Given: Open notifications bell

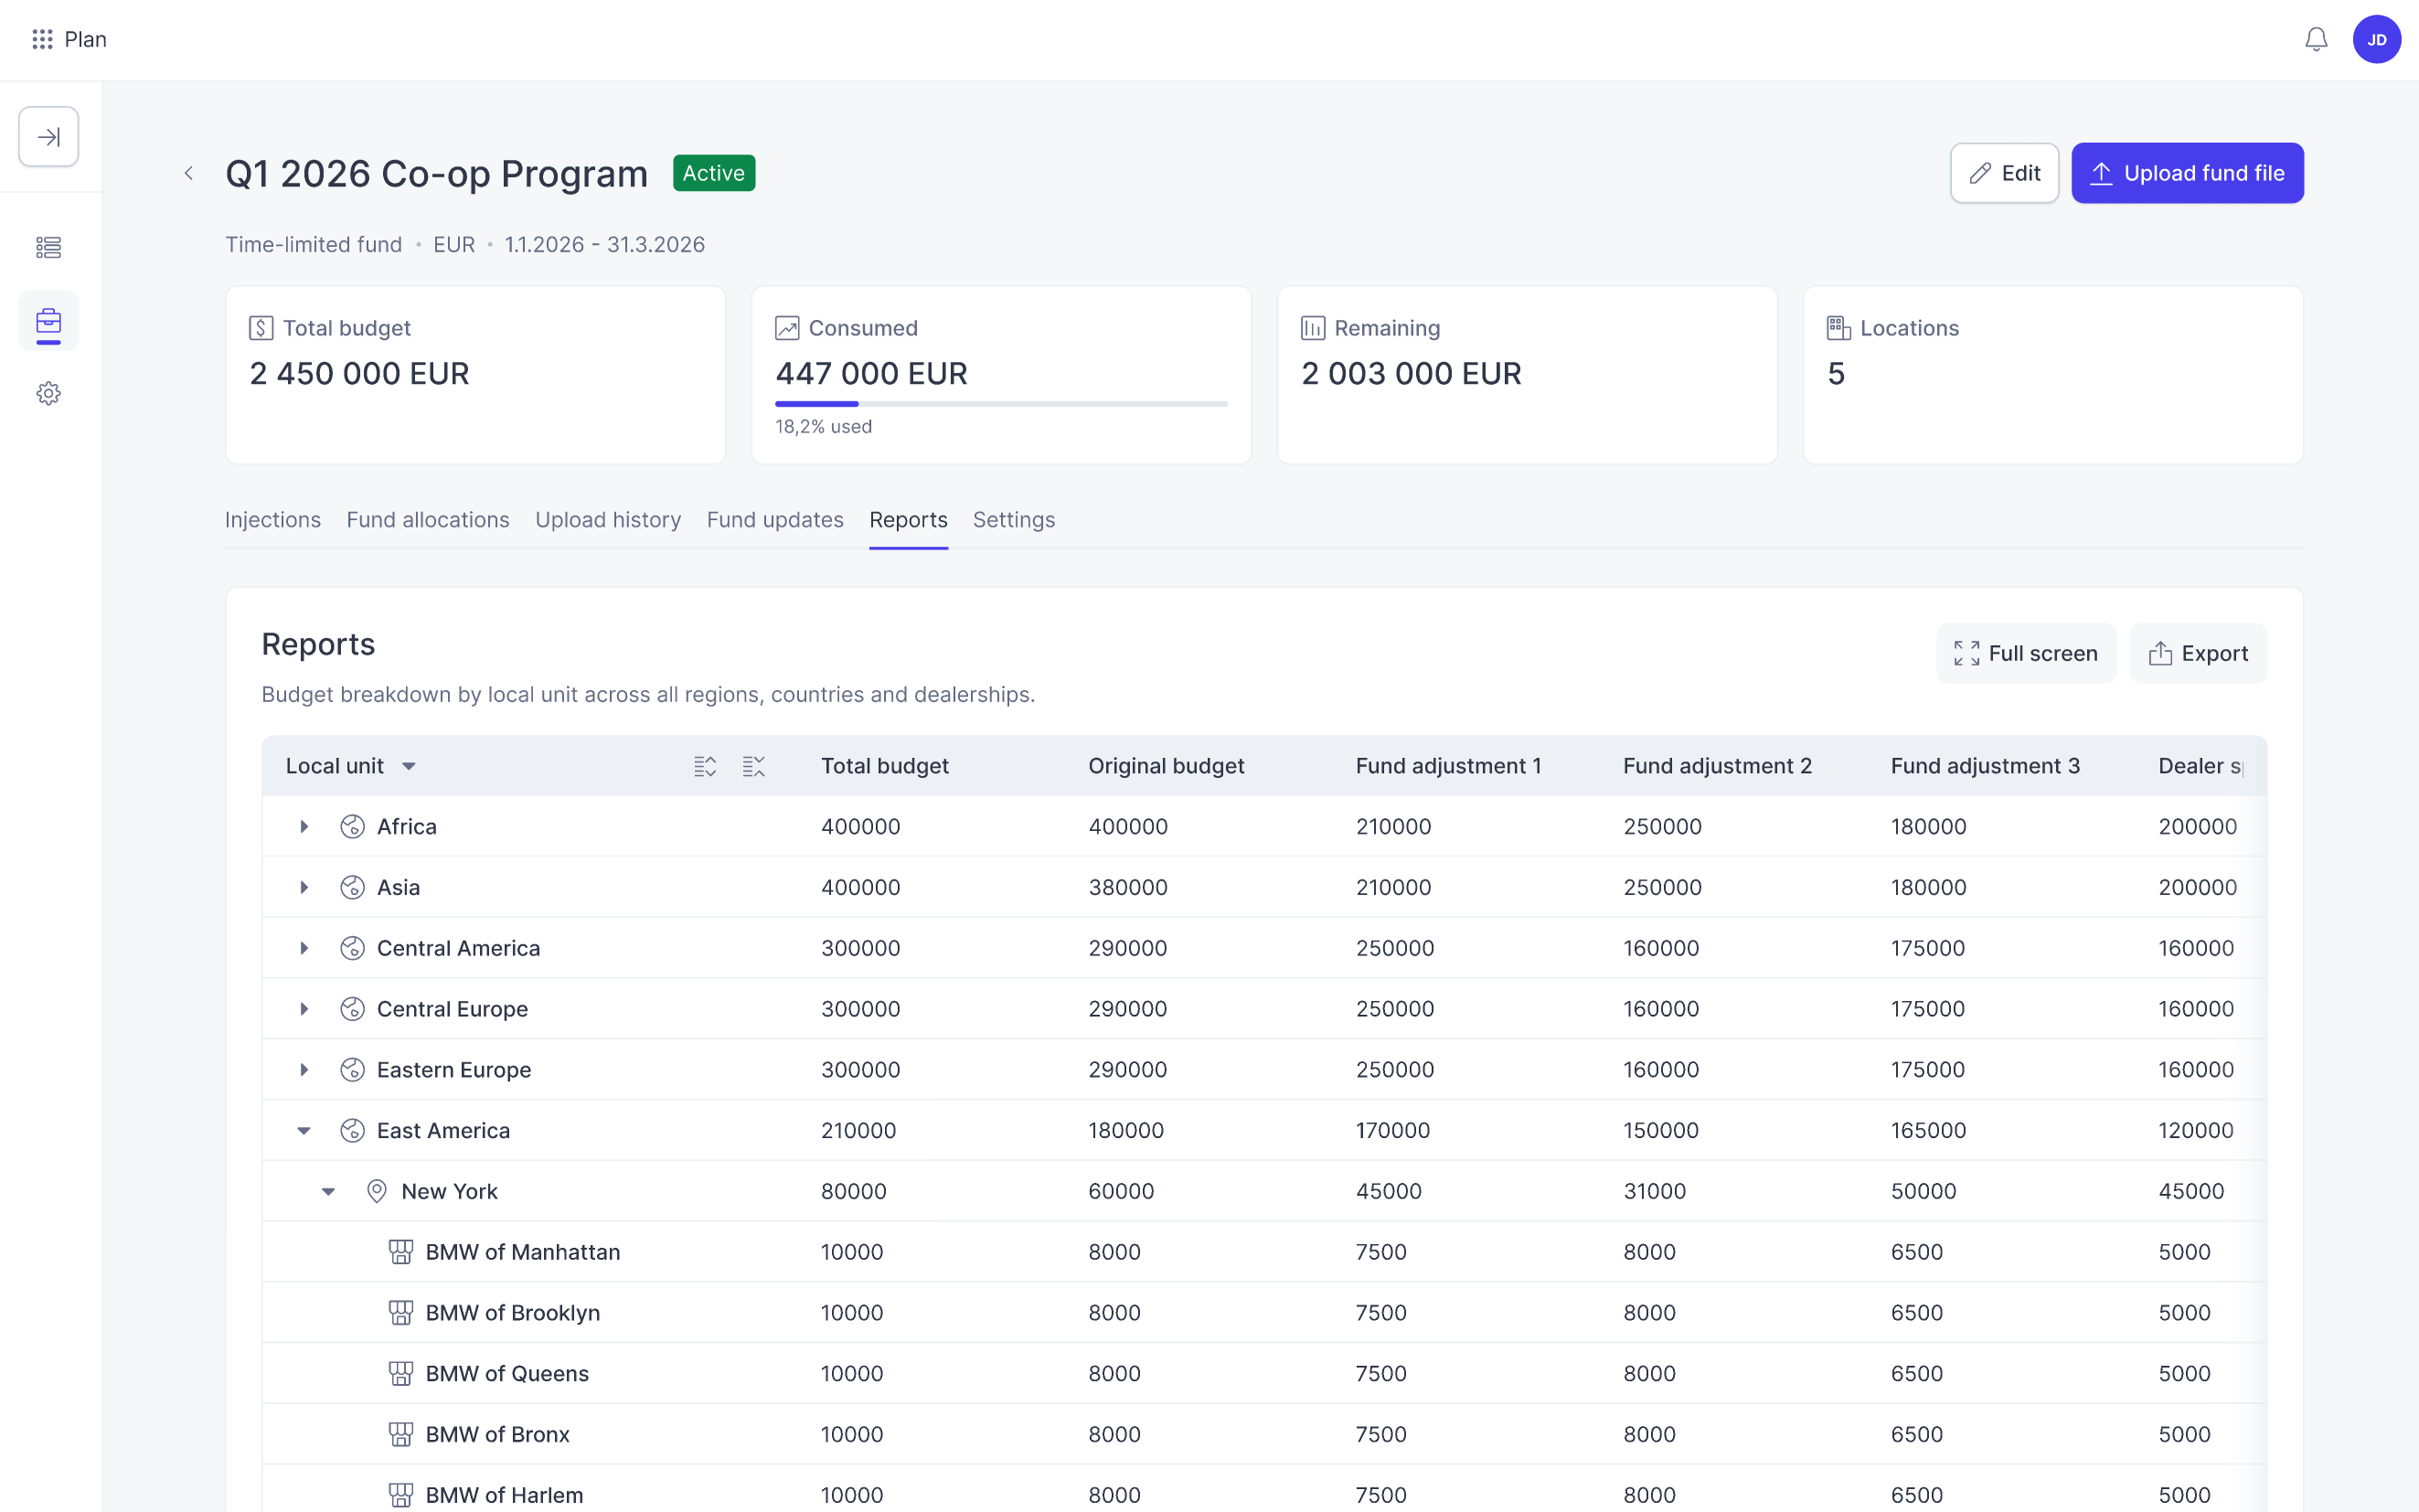Looking at the screenshot, I should (2316, 39).
